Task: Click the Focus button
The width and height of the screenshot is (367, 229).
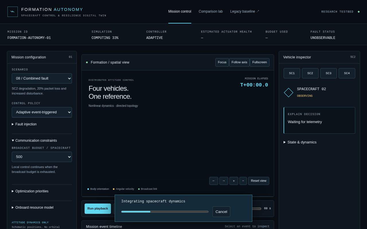Action: click(x=222, y=62)
